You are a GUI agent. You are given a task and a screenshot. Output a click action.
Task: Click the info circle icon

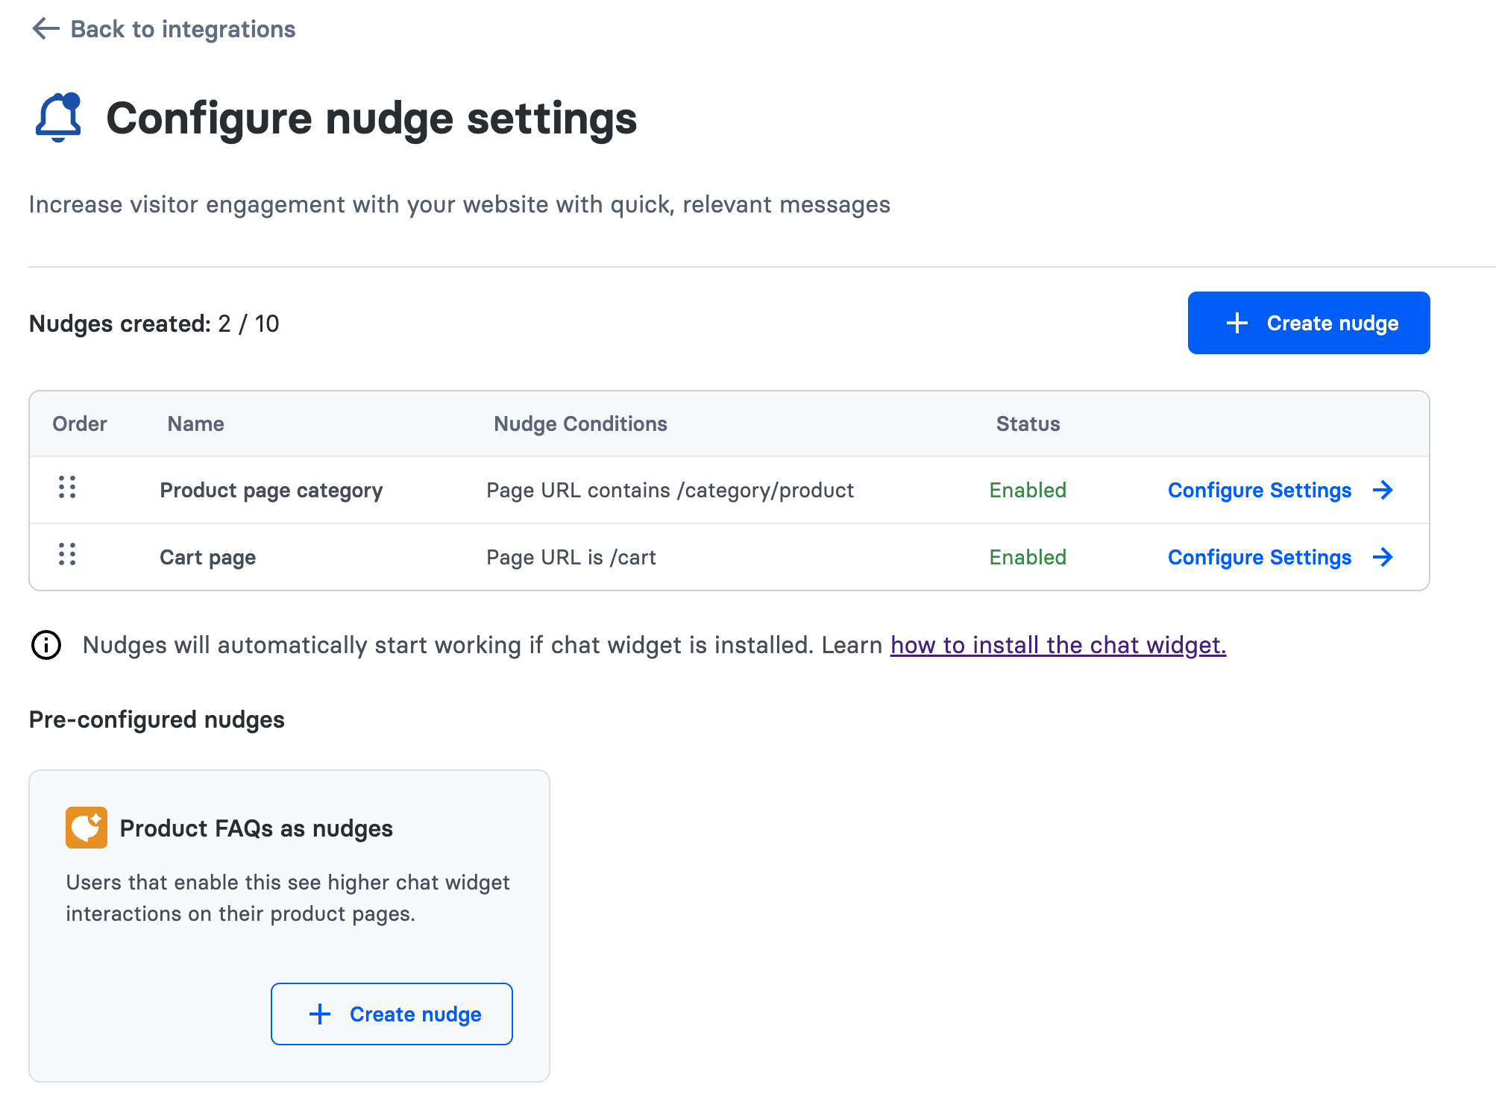coord(46,645)
